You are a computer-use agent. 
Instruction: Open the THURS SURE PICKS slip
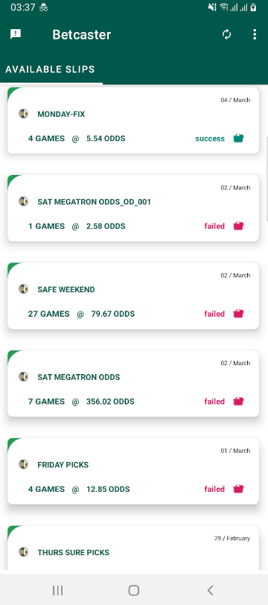[x=133, y=548]
